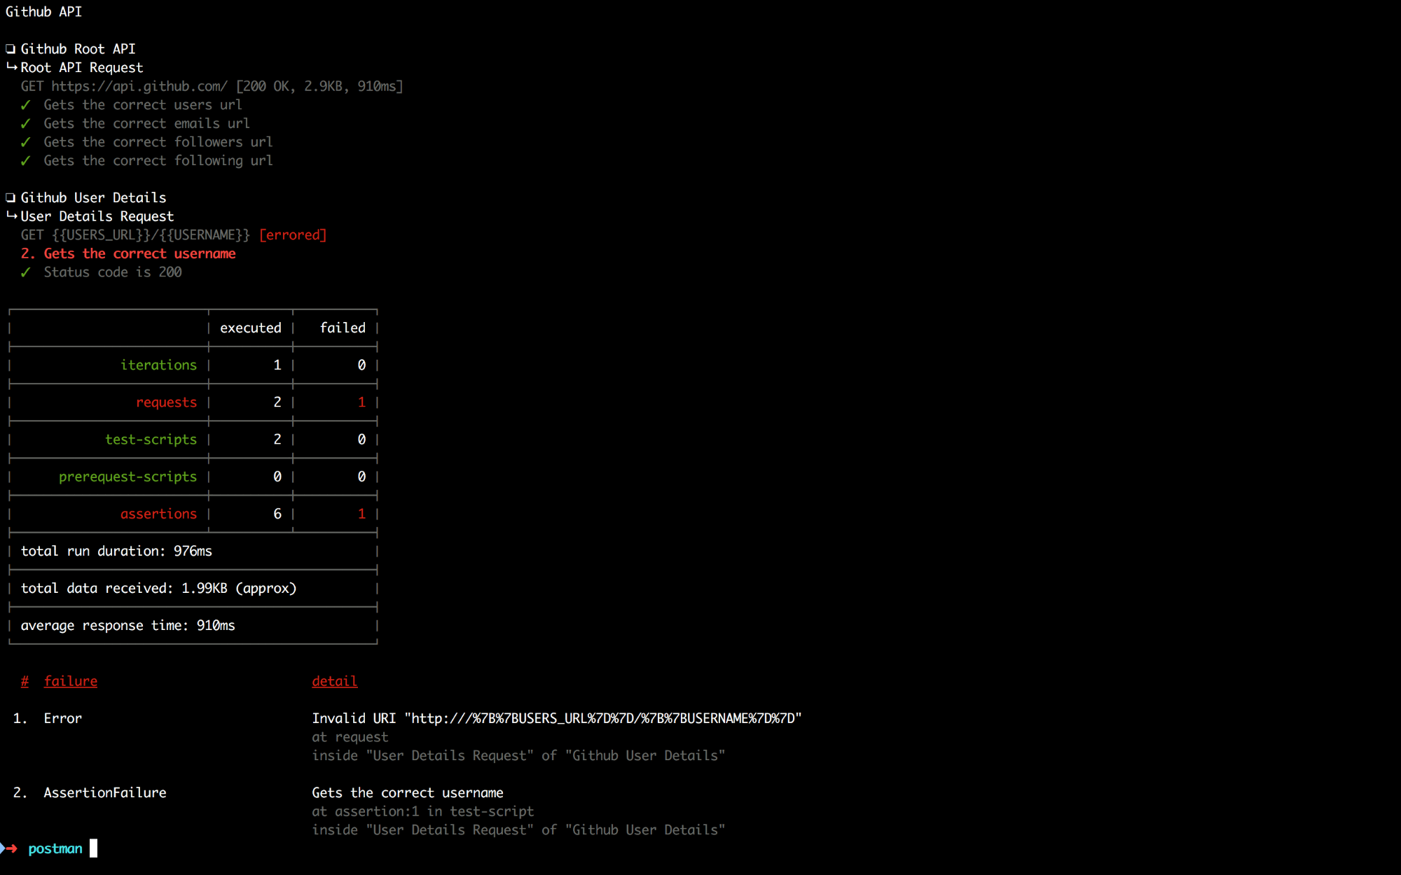This screenshot has width=1401, height=875.
Task: Click the "failed" column header
Action: 343,328
